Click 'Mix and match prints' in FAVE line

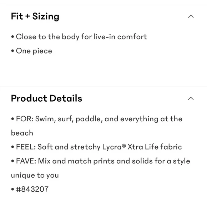tap(76, 161)
